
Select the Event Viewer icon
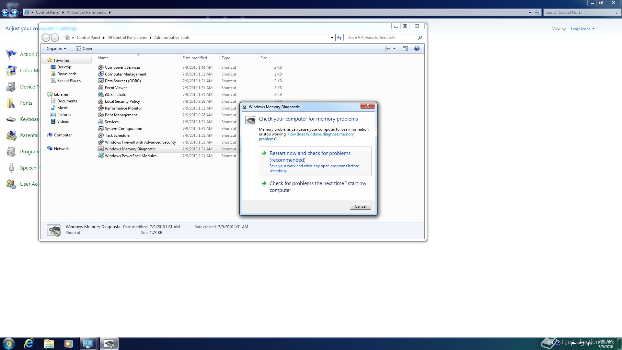click(x=101, y=87)
